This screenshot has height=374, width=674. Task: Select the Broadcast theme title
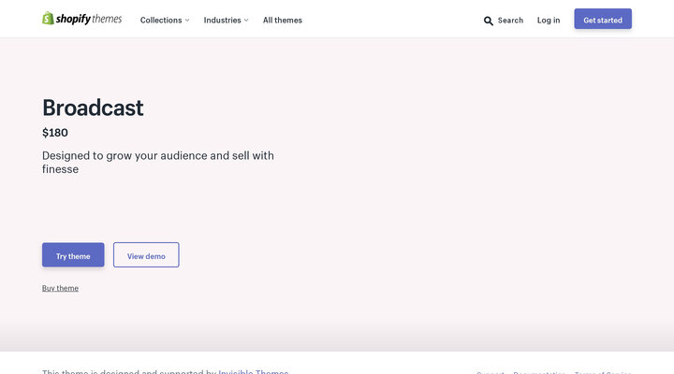click(x=93, y=108)
